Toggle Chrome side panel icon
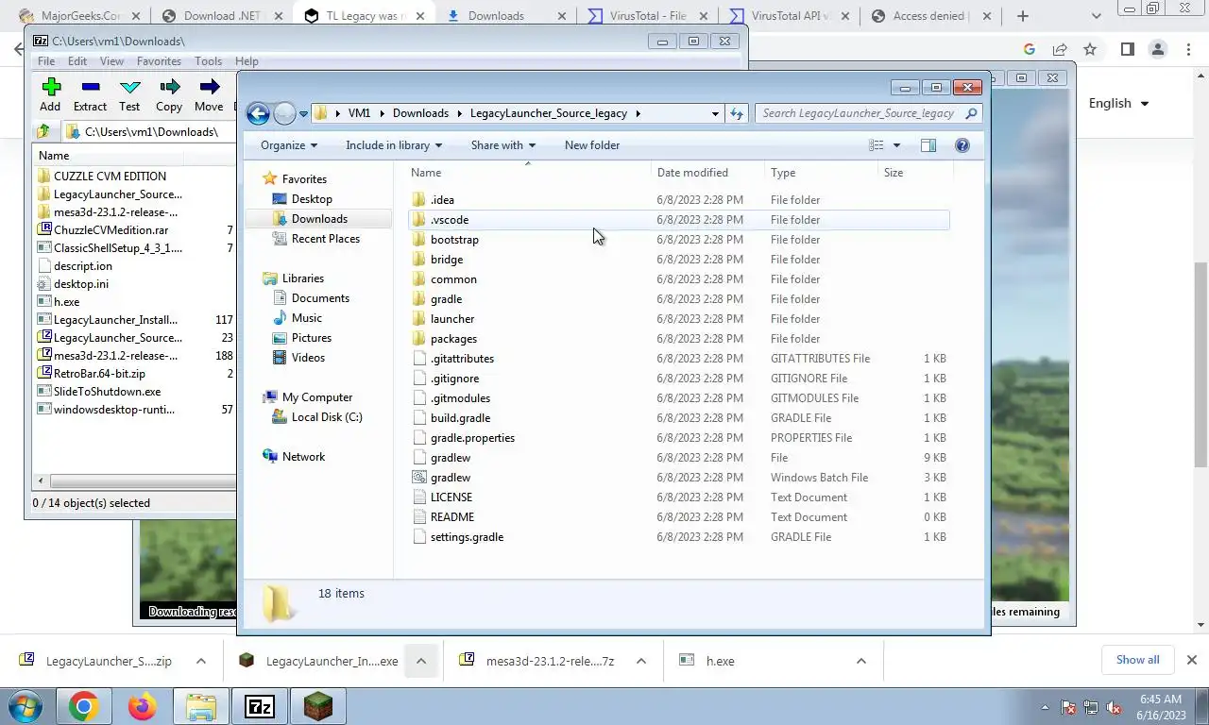 tap(1128, 49)
